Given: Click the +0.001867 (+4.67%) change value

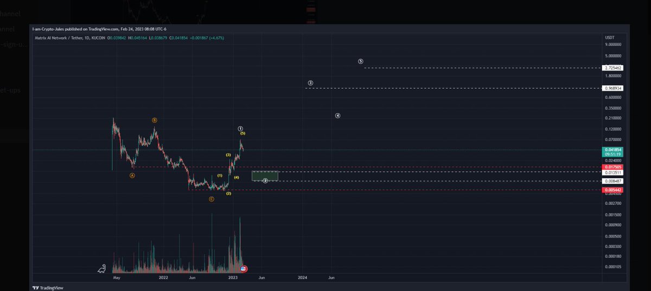Looking at the screenshot, I should point(207,38).
